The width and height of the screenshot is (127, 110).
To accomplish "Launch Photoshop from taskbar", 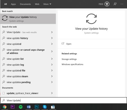I will click(37, 107).
